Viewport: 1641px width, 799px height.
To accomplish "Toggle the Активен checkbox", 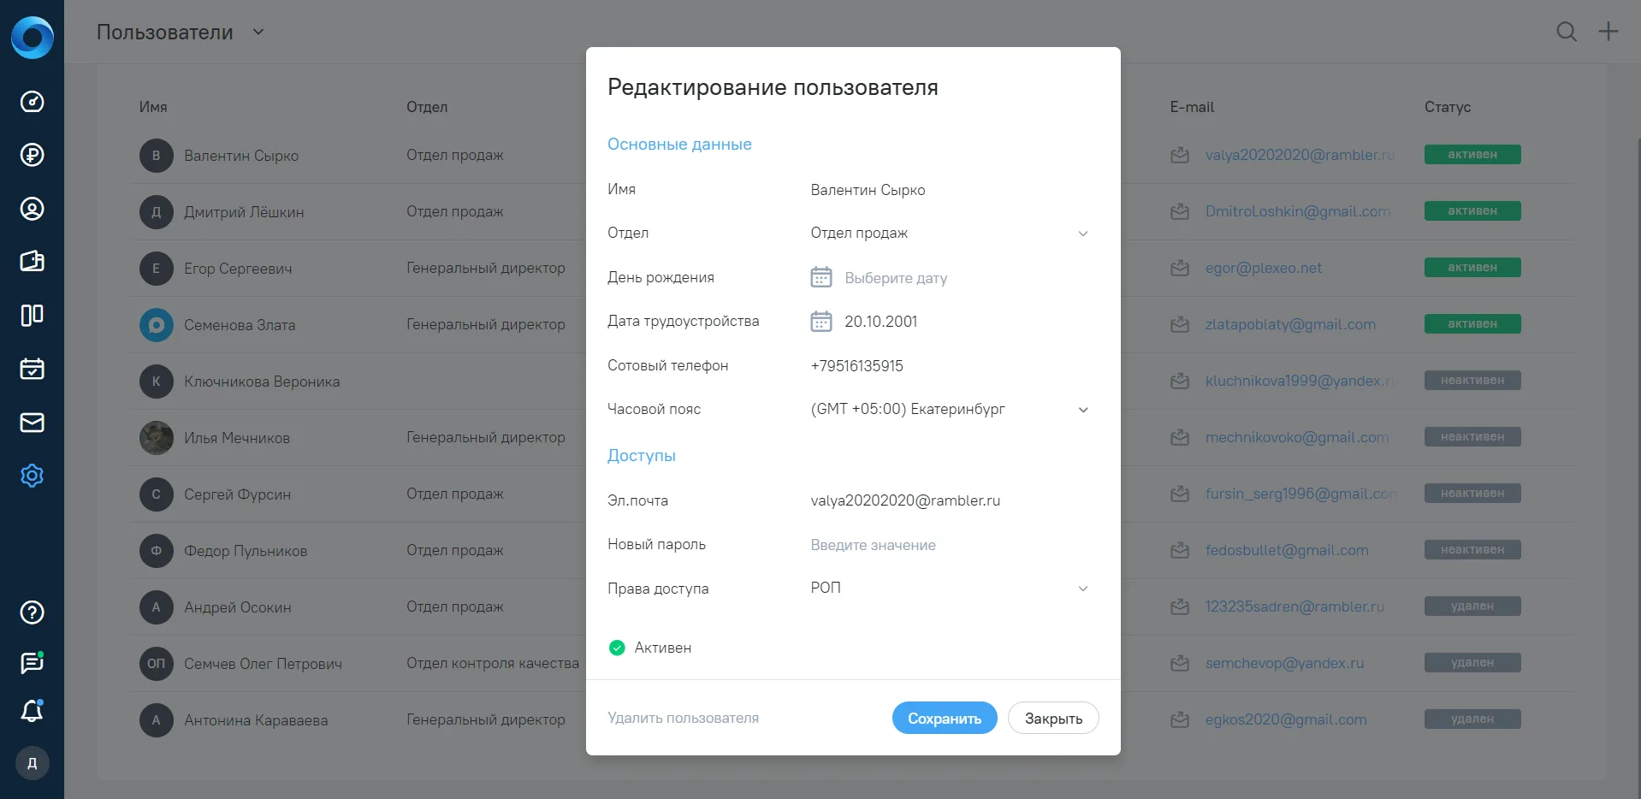I will [x=617, y=648].
